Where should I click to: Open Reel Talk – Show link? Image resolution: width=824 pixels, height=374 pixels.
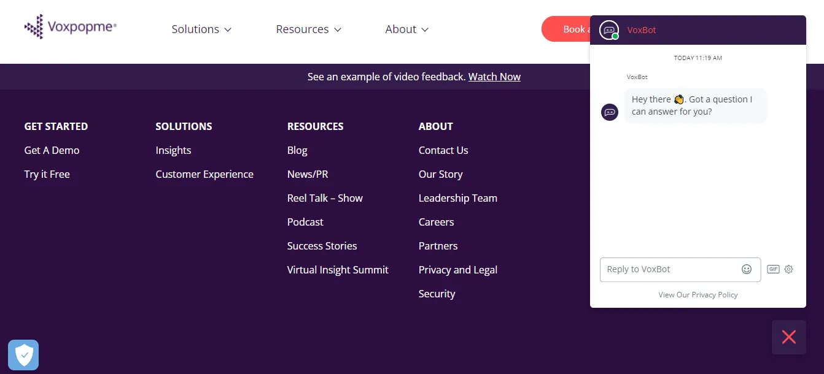(x=325, y=198)
